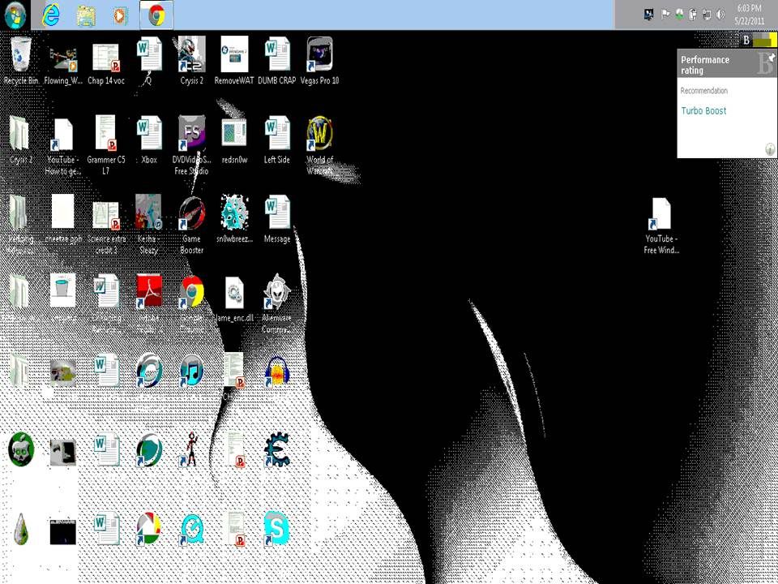The width and height of the screenshot is (778, 584).
Task: Select the Audacity headphones shortcut icon
Action: [x=276, y=371]
